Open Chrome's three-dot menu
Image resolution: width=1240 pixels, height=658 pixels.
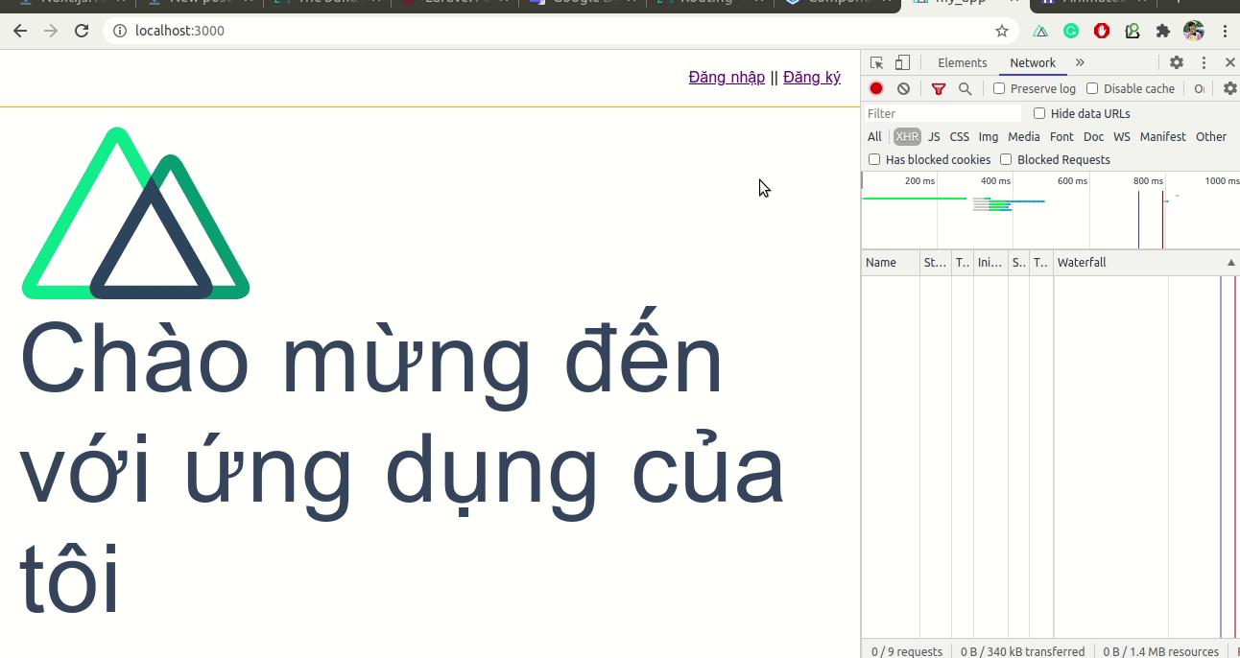1225,31
